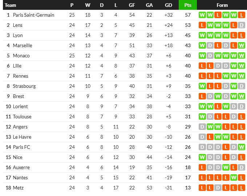The image size is (247, 196).
Task: Sort by the GF column header
Action: coord(132,5)
